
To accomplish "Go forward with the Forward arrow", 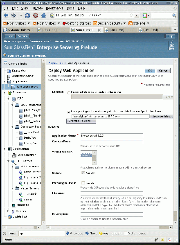I will 14,15.
